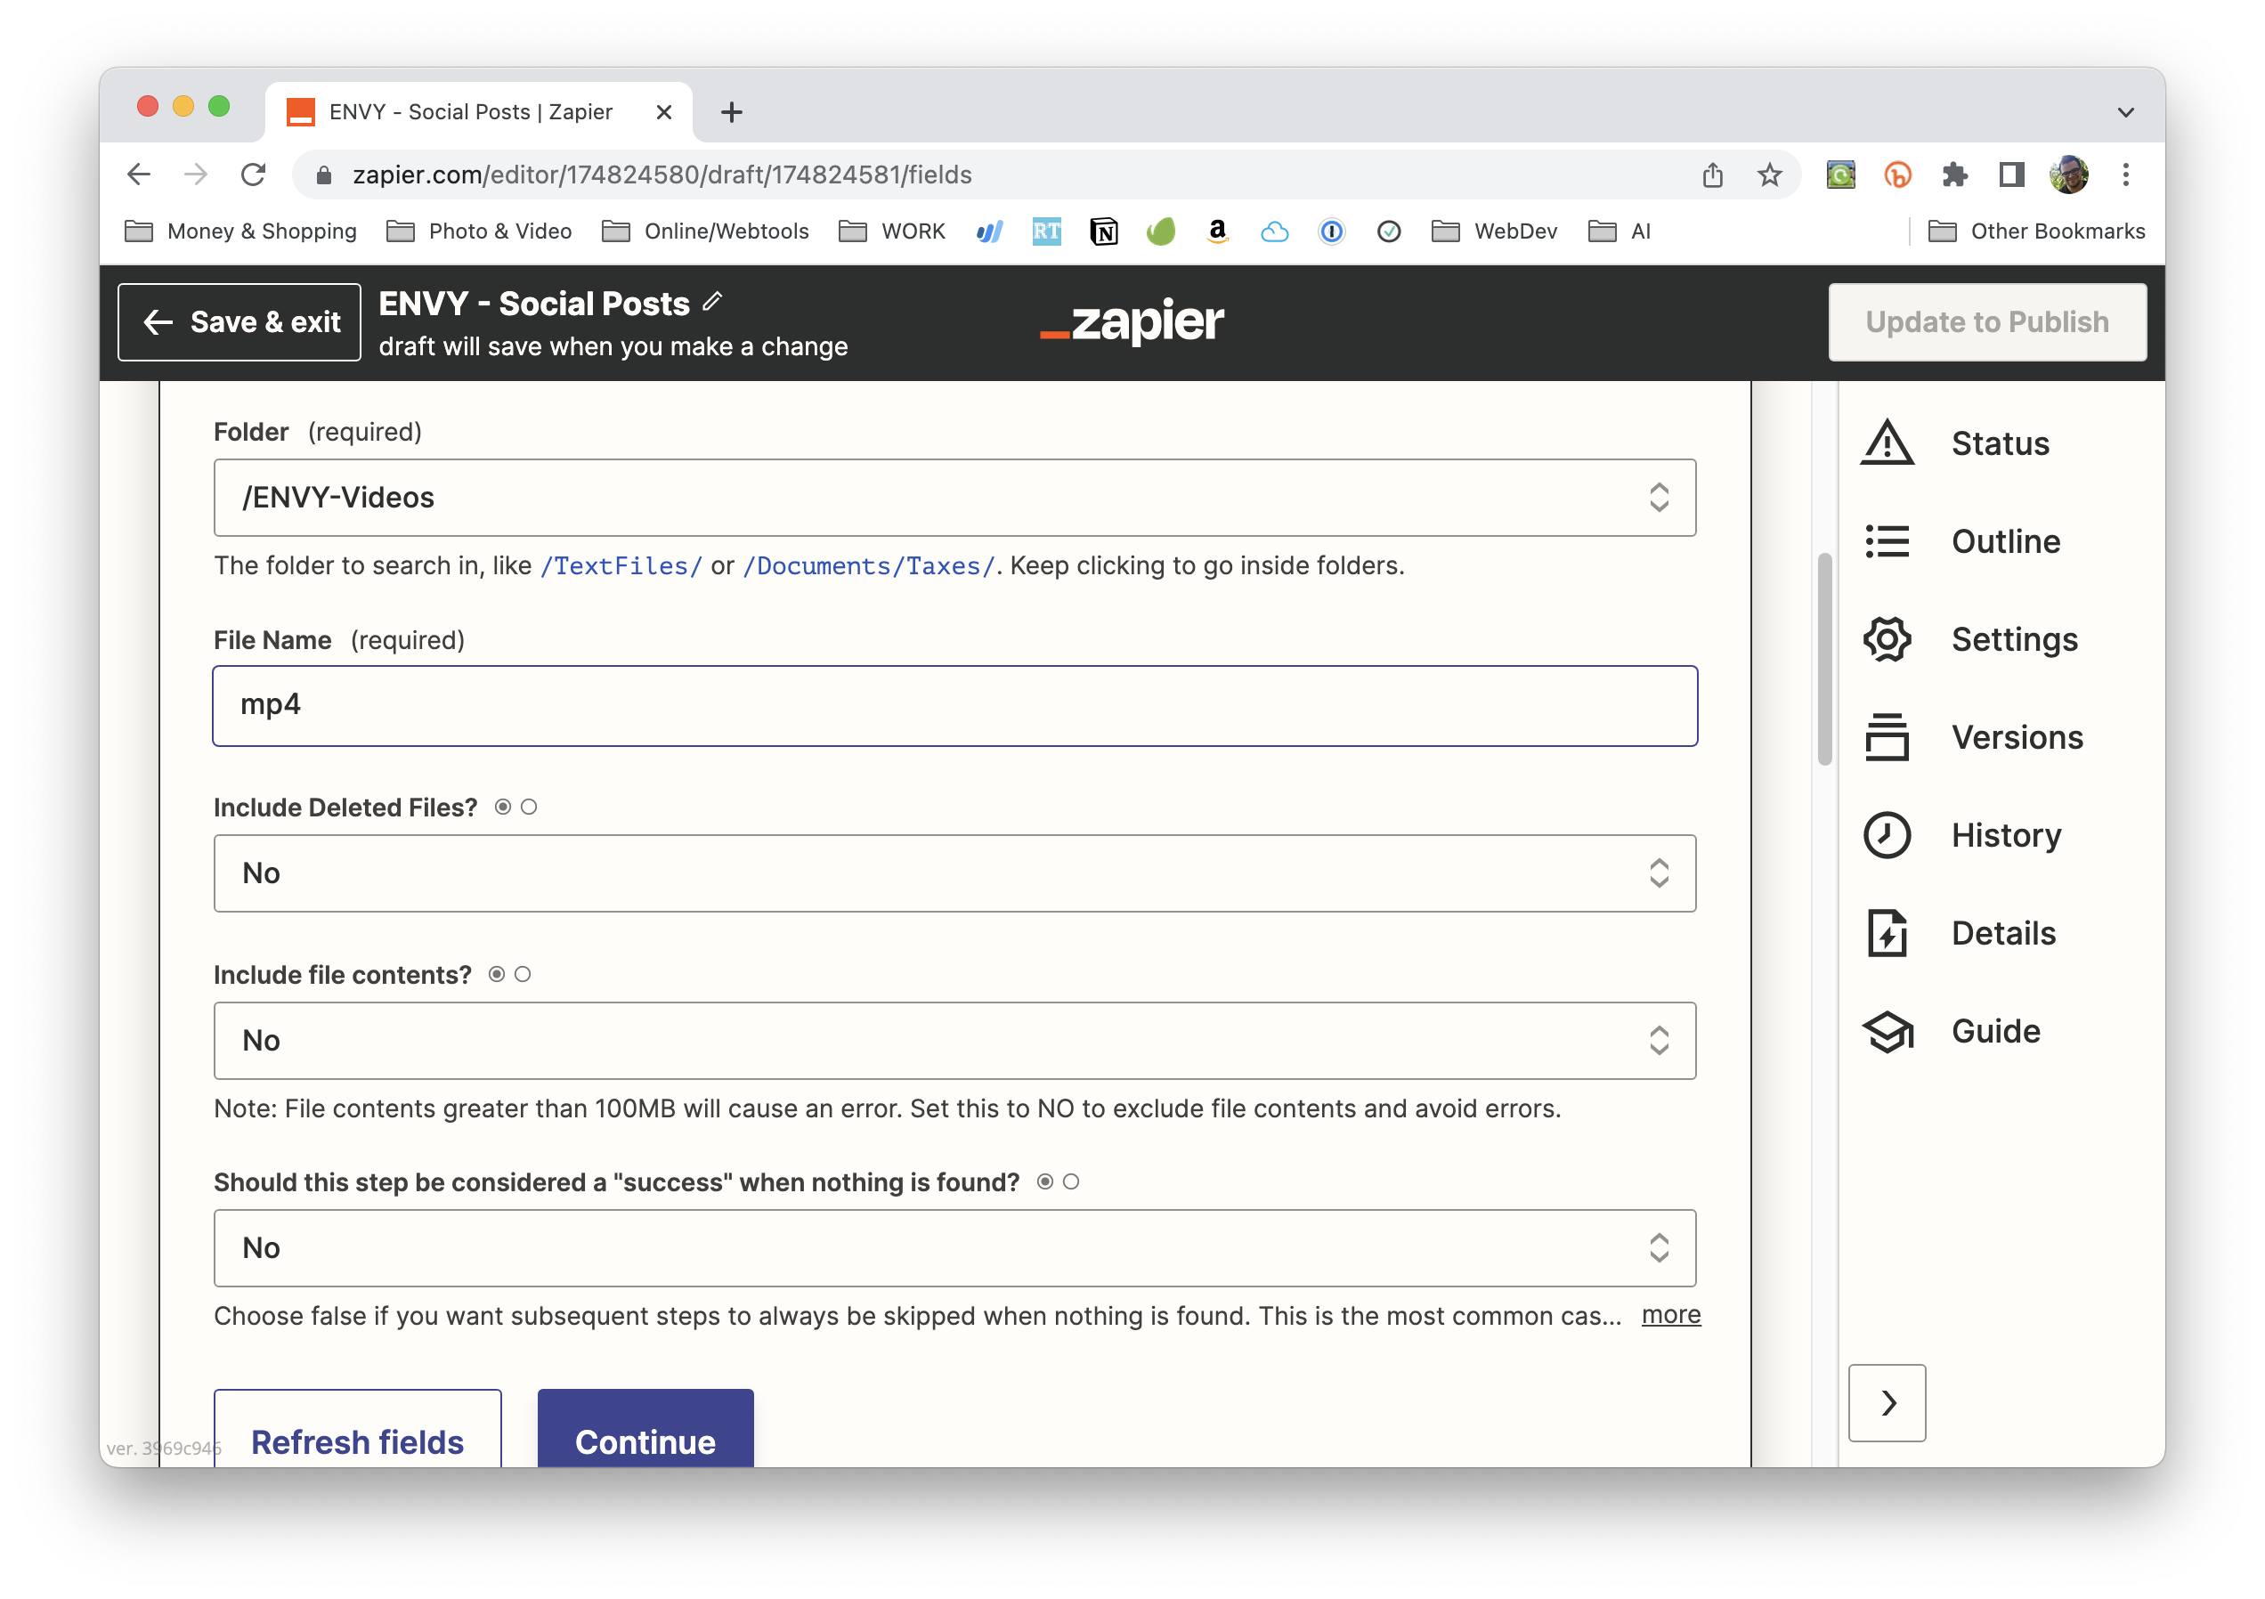Click the Update to Publish button

point(1988,322)
